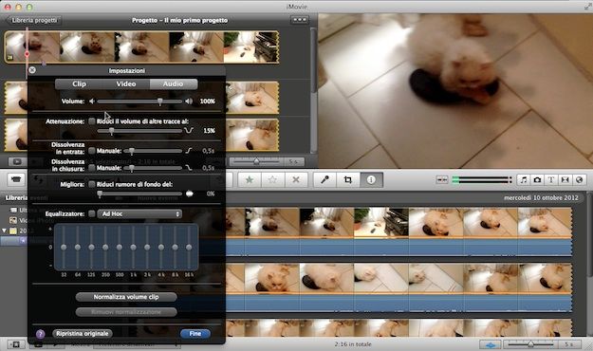This screenshot has height=351, width=593.
Task: Switch to the Clip tab
Action: coord(79,84)
